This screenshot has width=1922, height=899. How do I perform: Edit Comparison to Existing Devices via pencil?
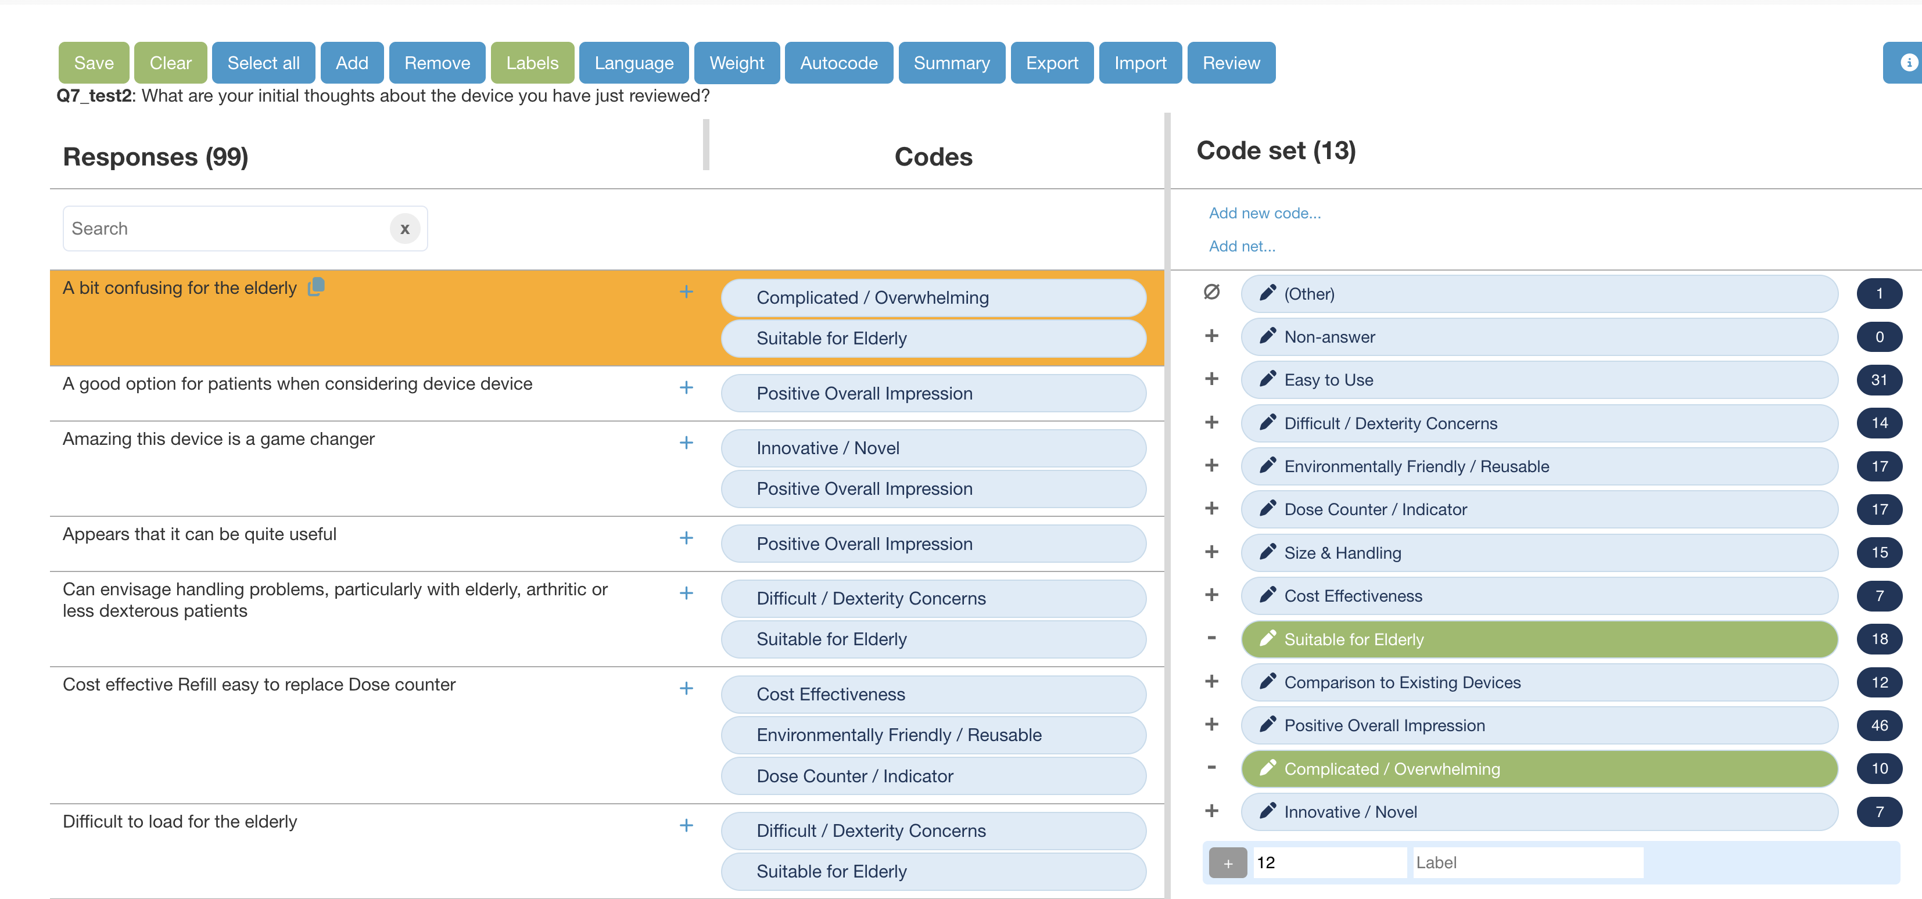(1267, 682)
